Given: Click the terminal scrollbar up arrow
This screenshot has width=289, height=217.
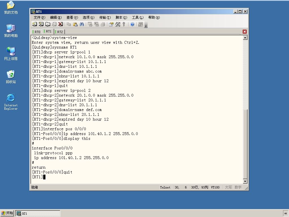Looking at the screenshot, I should 245,38.
